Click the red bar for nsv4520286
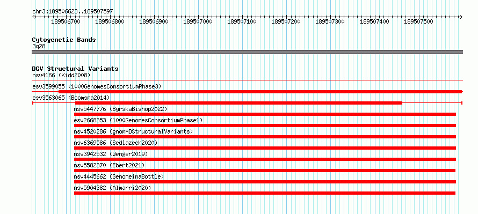Image resolution: width=478 pixels, height=214 pixels. (265, 137)
